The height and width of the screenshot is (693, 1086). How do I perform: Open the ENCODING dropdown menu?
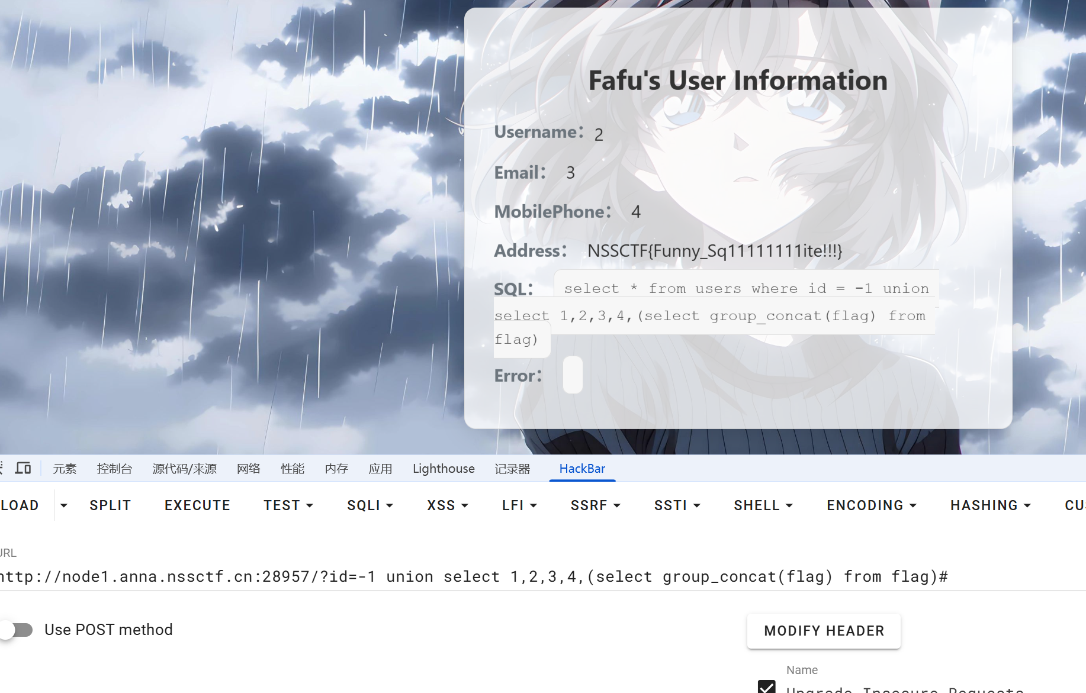[x=872, y=505]
